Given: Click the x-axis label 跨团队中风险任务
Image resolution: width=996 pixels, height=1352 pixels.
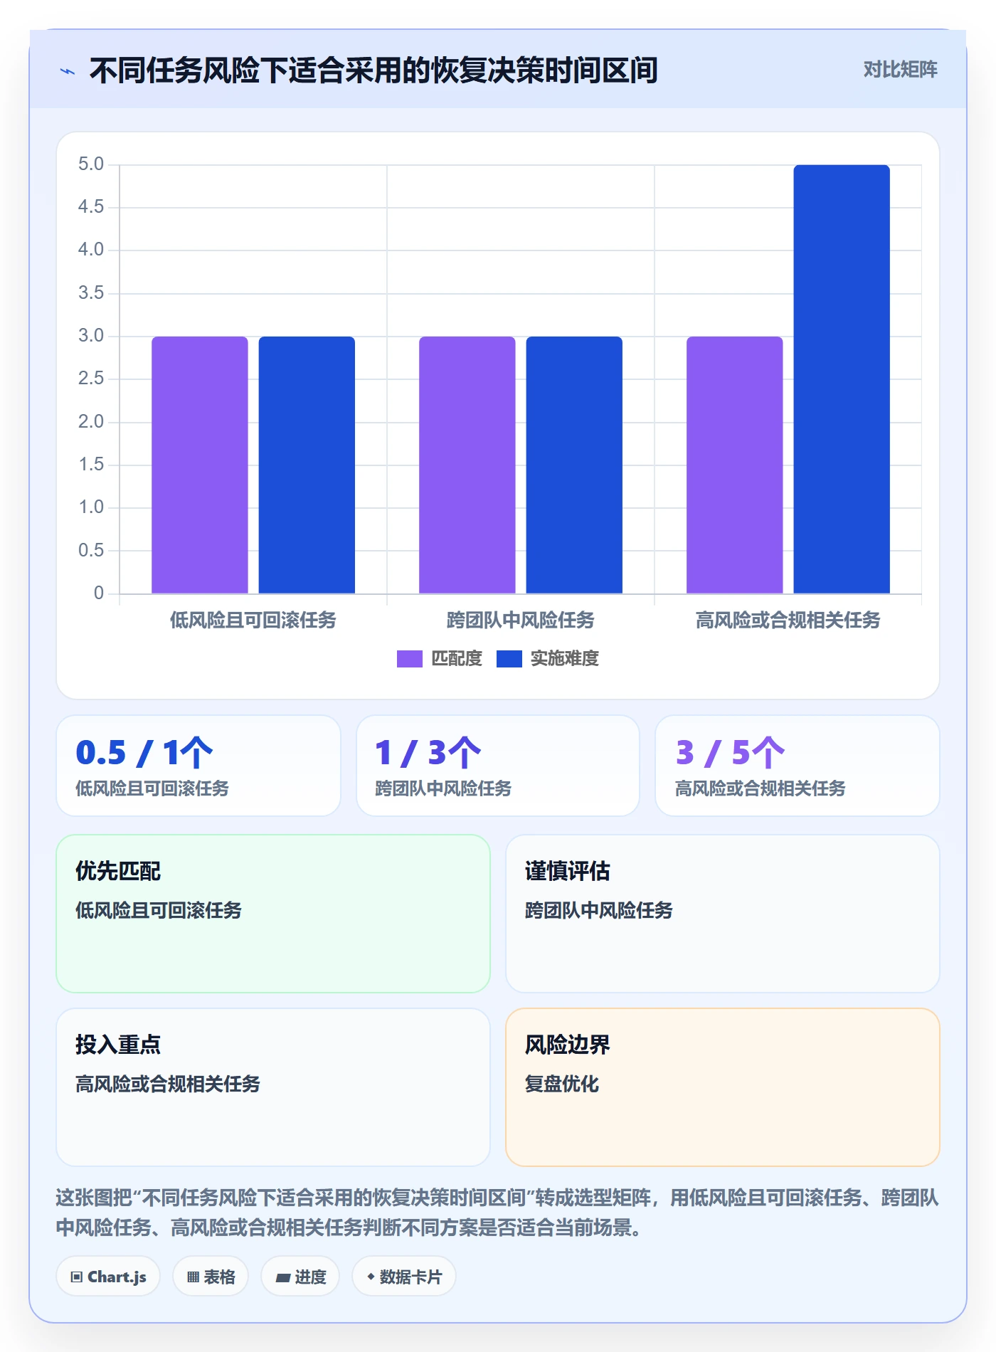Looking at the screenshot, I should (521, 620).
